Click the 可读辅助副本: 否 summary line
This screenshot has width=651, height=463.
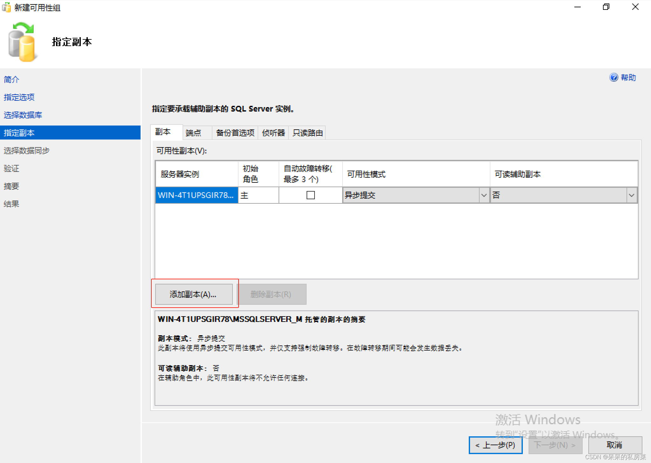[x=189, y=368]
